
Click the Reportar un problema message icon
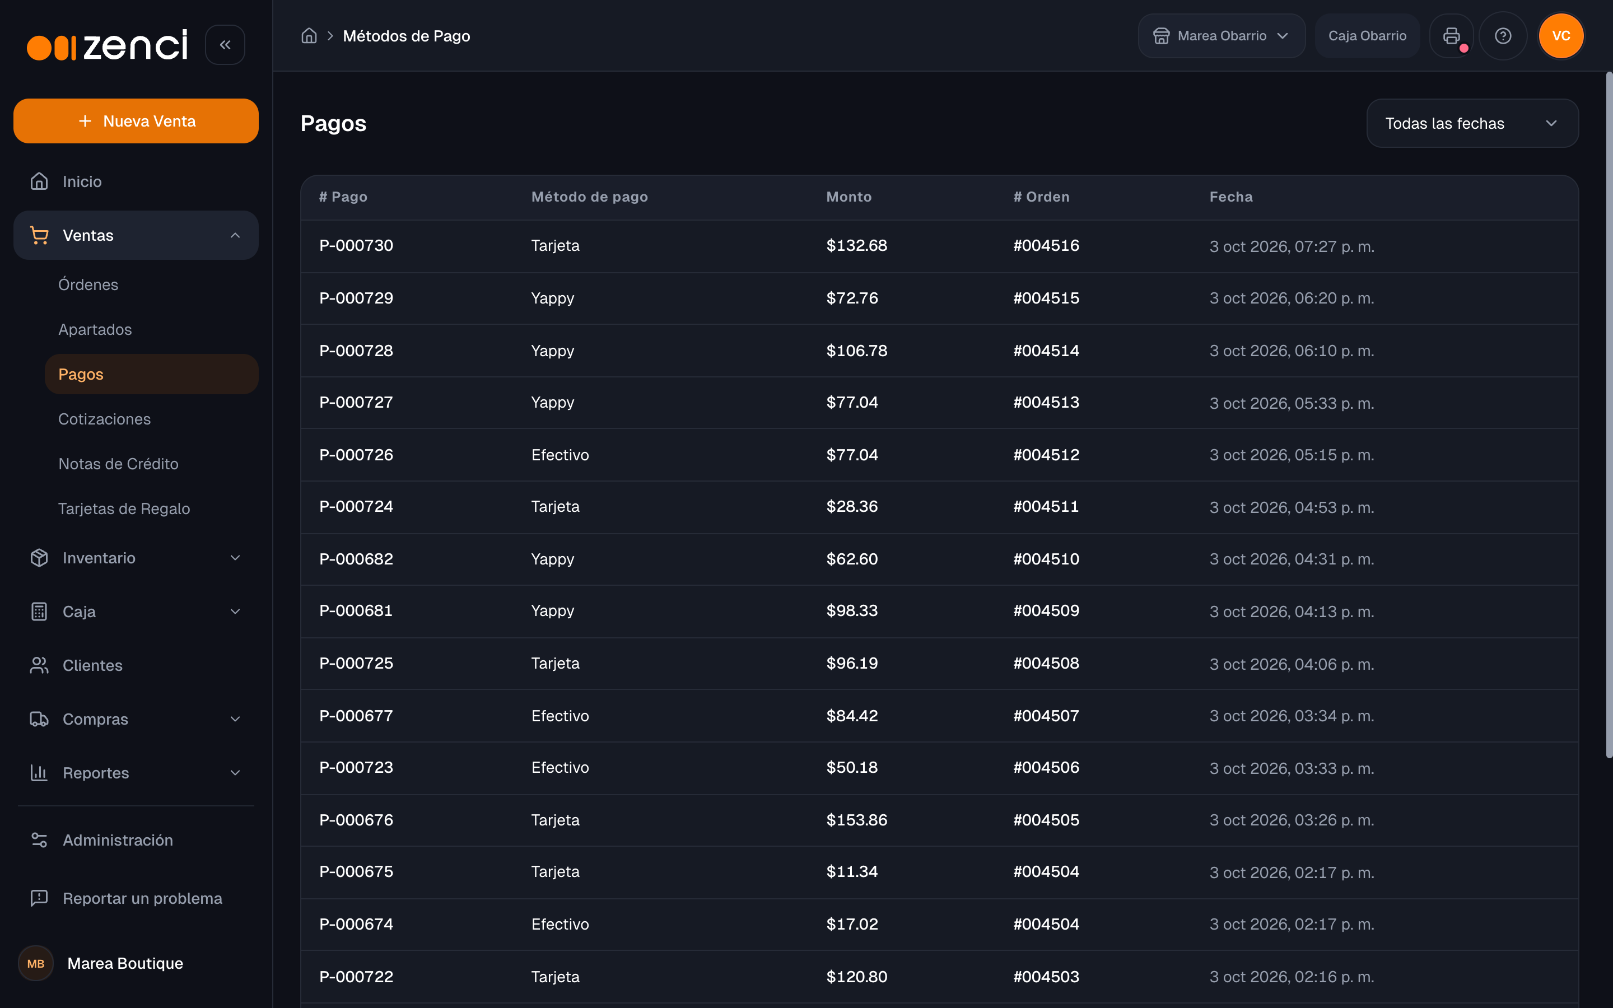click(x=39, y=898)
